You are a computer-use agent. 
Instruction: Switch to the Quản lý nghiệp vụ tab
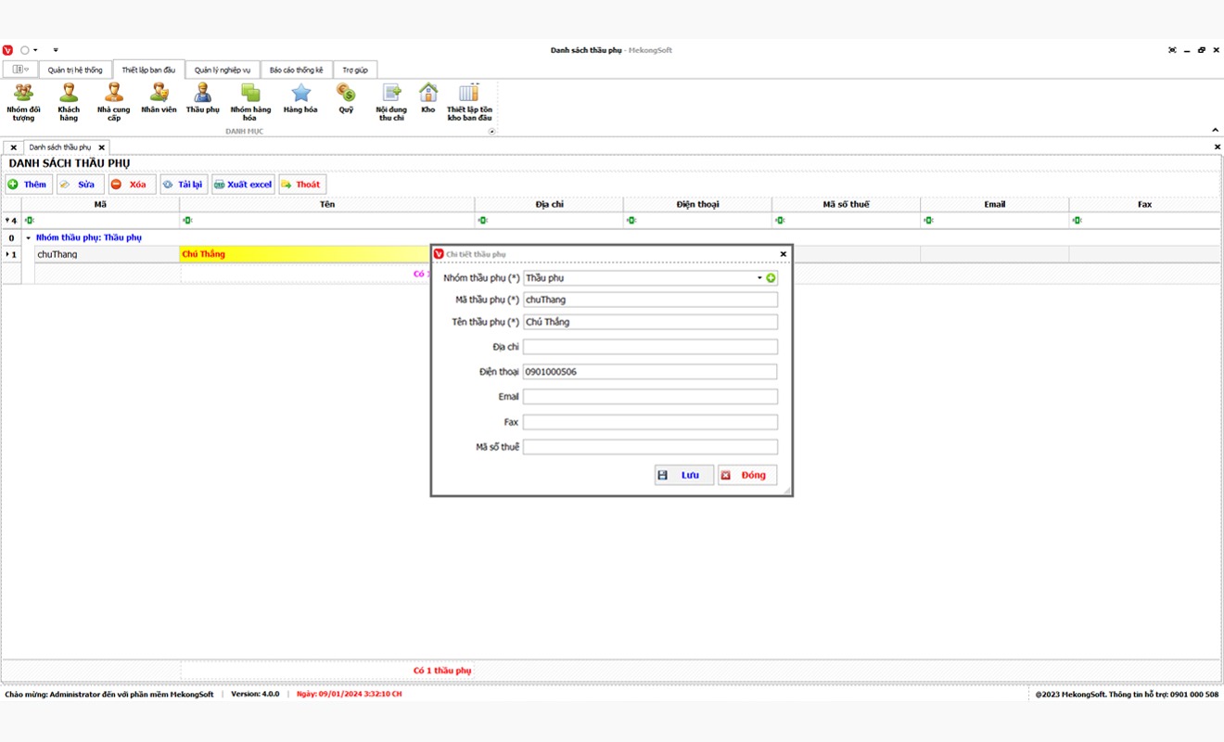click(223, 70)
